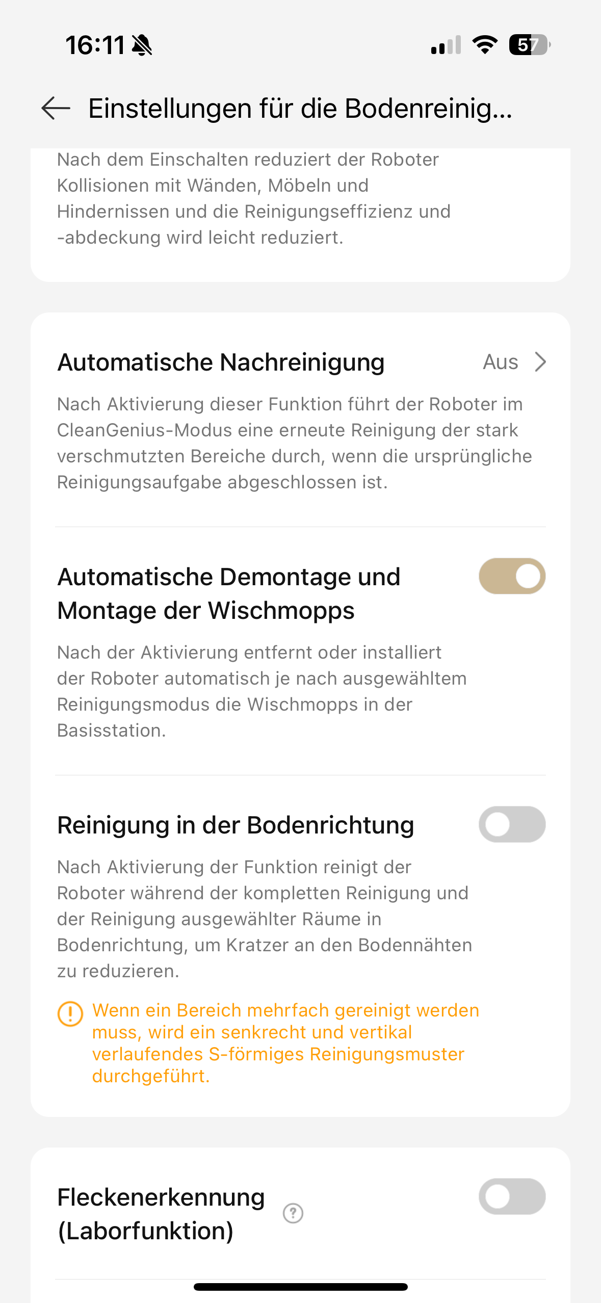Viewport: 601px width, 1303px height.
Task: Select the Fleckenerkennung (Laborfunktion) label
Action: (x=161, y=1214)
